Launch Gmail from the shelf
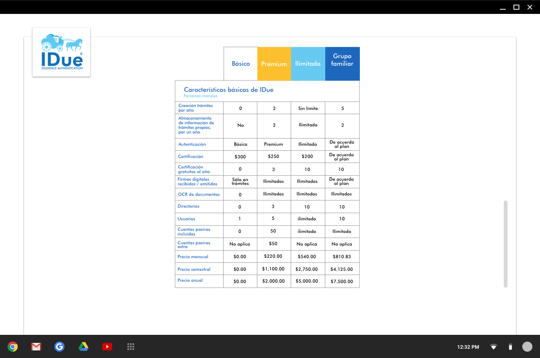 pos(36,347)
